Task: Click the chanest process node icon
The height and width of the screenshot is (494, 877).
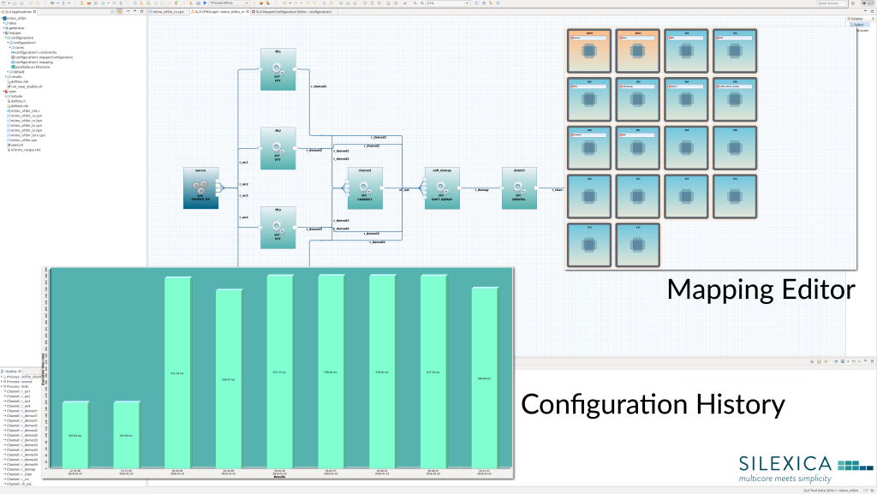Action: (364, 187)
